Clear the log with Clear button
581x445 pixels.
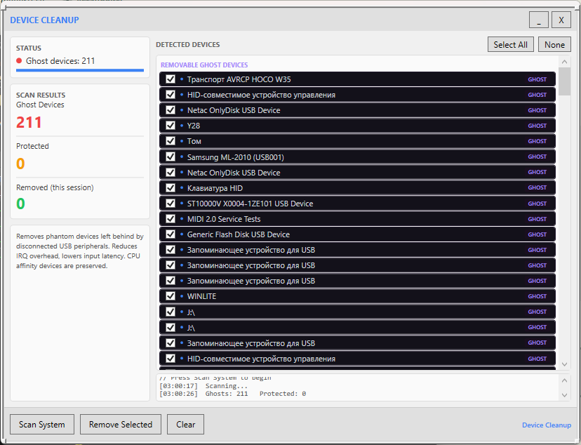[x=185, y=425]
